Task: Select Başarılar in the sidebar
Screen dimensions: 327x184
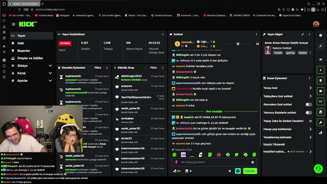Action: (x=32, y=51)
